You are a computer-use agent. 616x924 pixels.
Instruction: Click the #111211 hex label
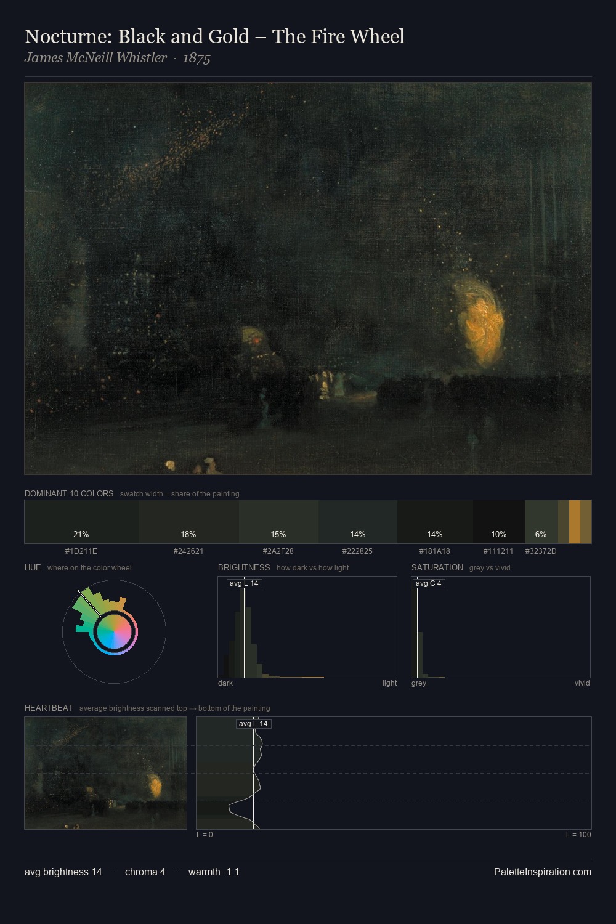498,551
